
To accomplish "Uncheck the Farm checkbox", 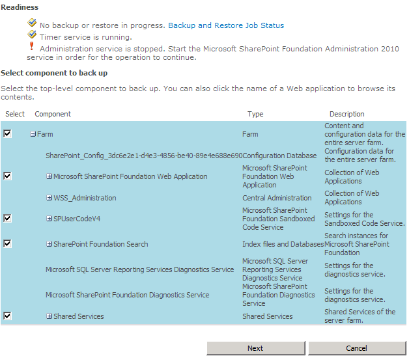I will click(x=7, y=133).
